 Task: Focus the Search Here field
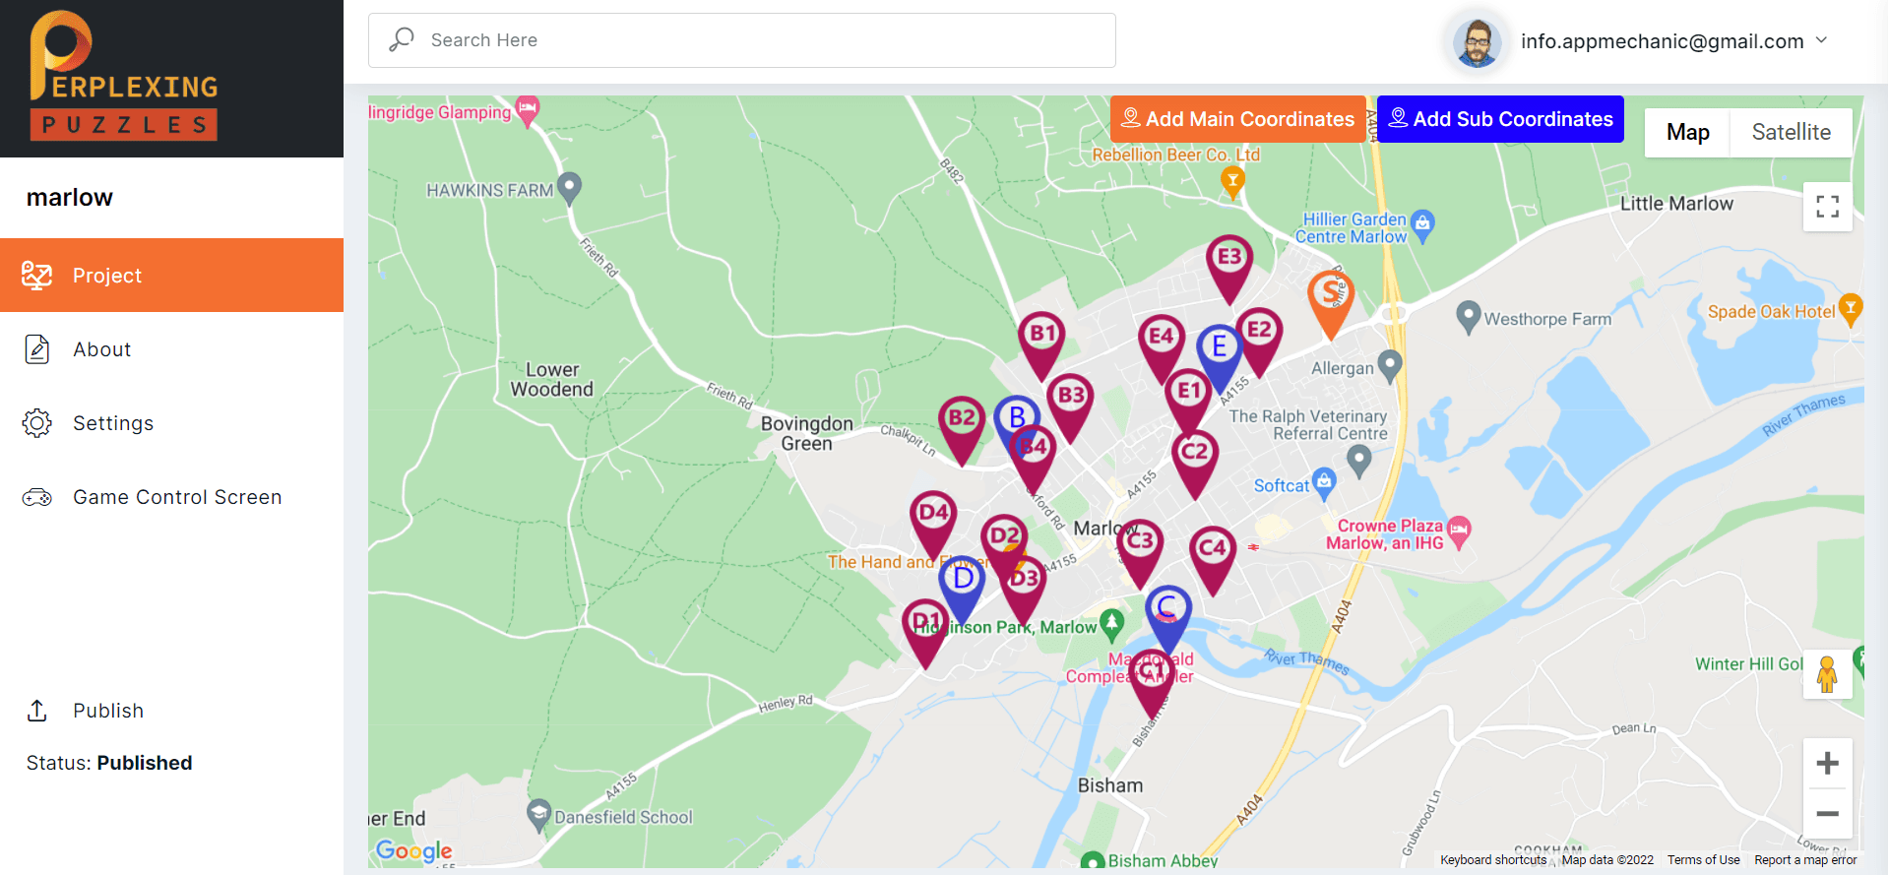742,40
